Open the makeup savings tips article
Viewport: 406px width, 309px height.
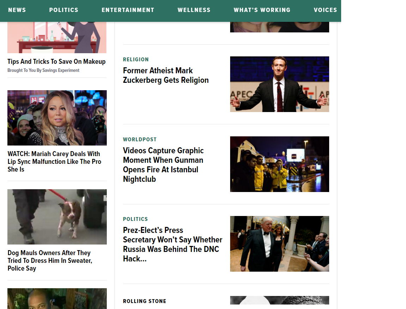(56, 61)
